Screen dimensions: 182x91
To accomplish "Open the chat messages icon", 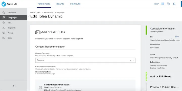I will click(168, 4).
